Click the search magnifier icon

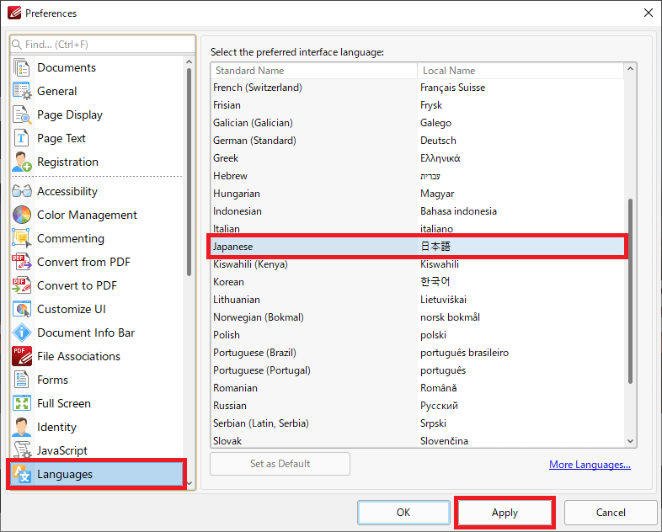17,45
